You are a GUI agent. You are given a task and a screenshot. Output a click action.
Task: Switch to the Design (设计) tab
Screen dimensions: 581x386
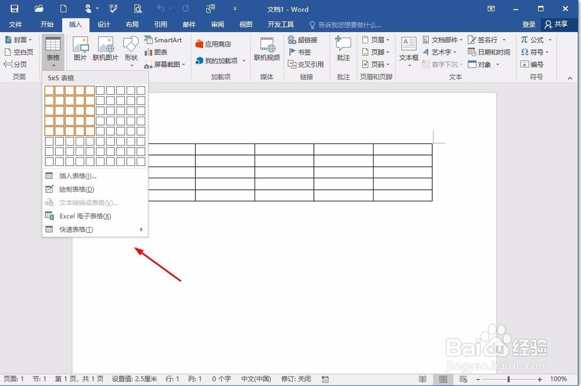(x=104, y=24)
